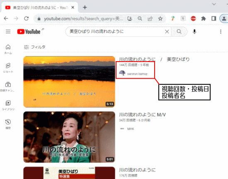
Task: Go to Home in the sidebar
Action: (8, 49)
